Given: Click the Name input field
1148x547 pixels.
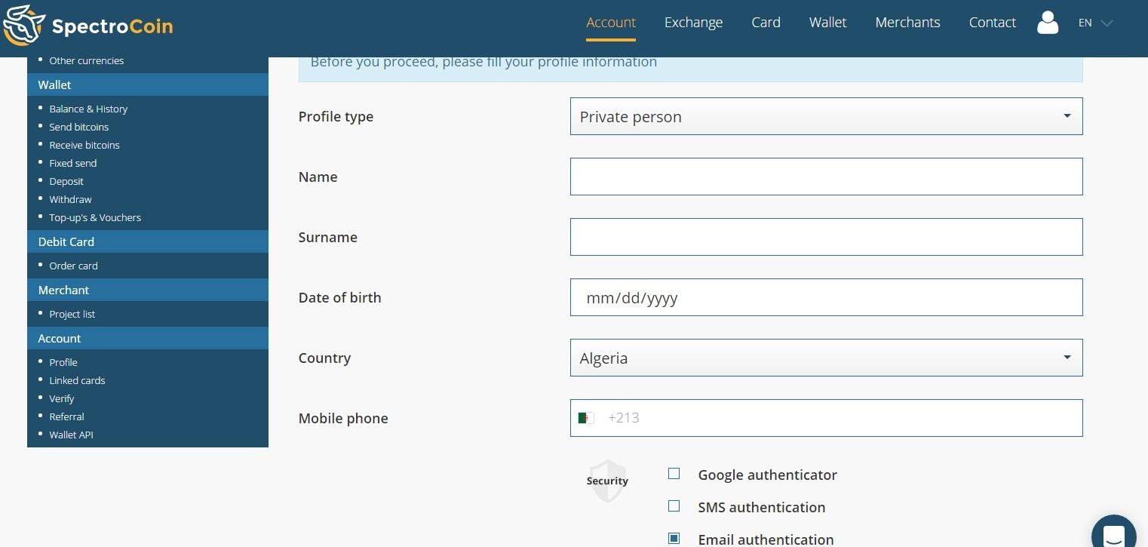Looking at the screenshot, I should (x=826, y=177).
